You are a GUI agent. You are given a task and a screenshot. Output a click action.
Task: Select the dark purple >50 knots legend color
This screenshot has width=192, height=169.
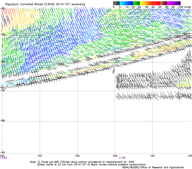pyautogui.click(x=180, y=3)
